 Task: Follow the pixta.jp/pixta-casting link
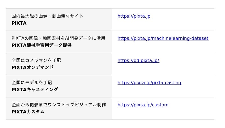(149, 83)
